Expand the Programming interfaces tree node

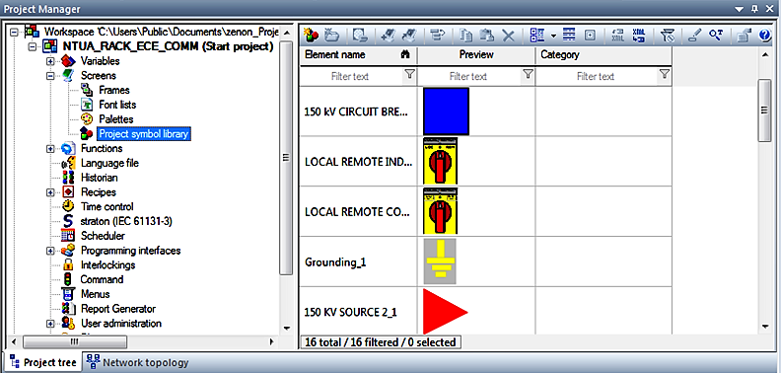tap(50, 251)
